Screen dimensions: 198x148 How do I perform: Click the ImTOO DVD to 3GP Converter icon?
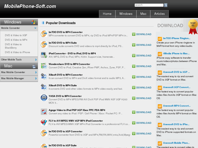[44, 133]
